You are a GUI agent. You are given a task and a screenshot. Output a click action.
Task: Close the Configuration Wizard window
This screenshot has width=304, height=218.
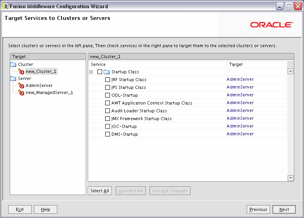(298, 6)
